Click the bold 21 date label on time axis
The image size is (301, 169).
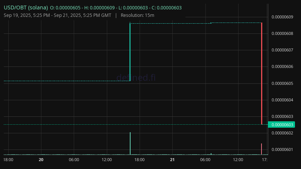click(x=172, y=160)
